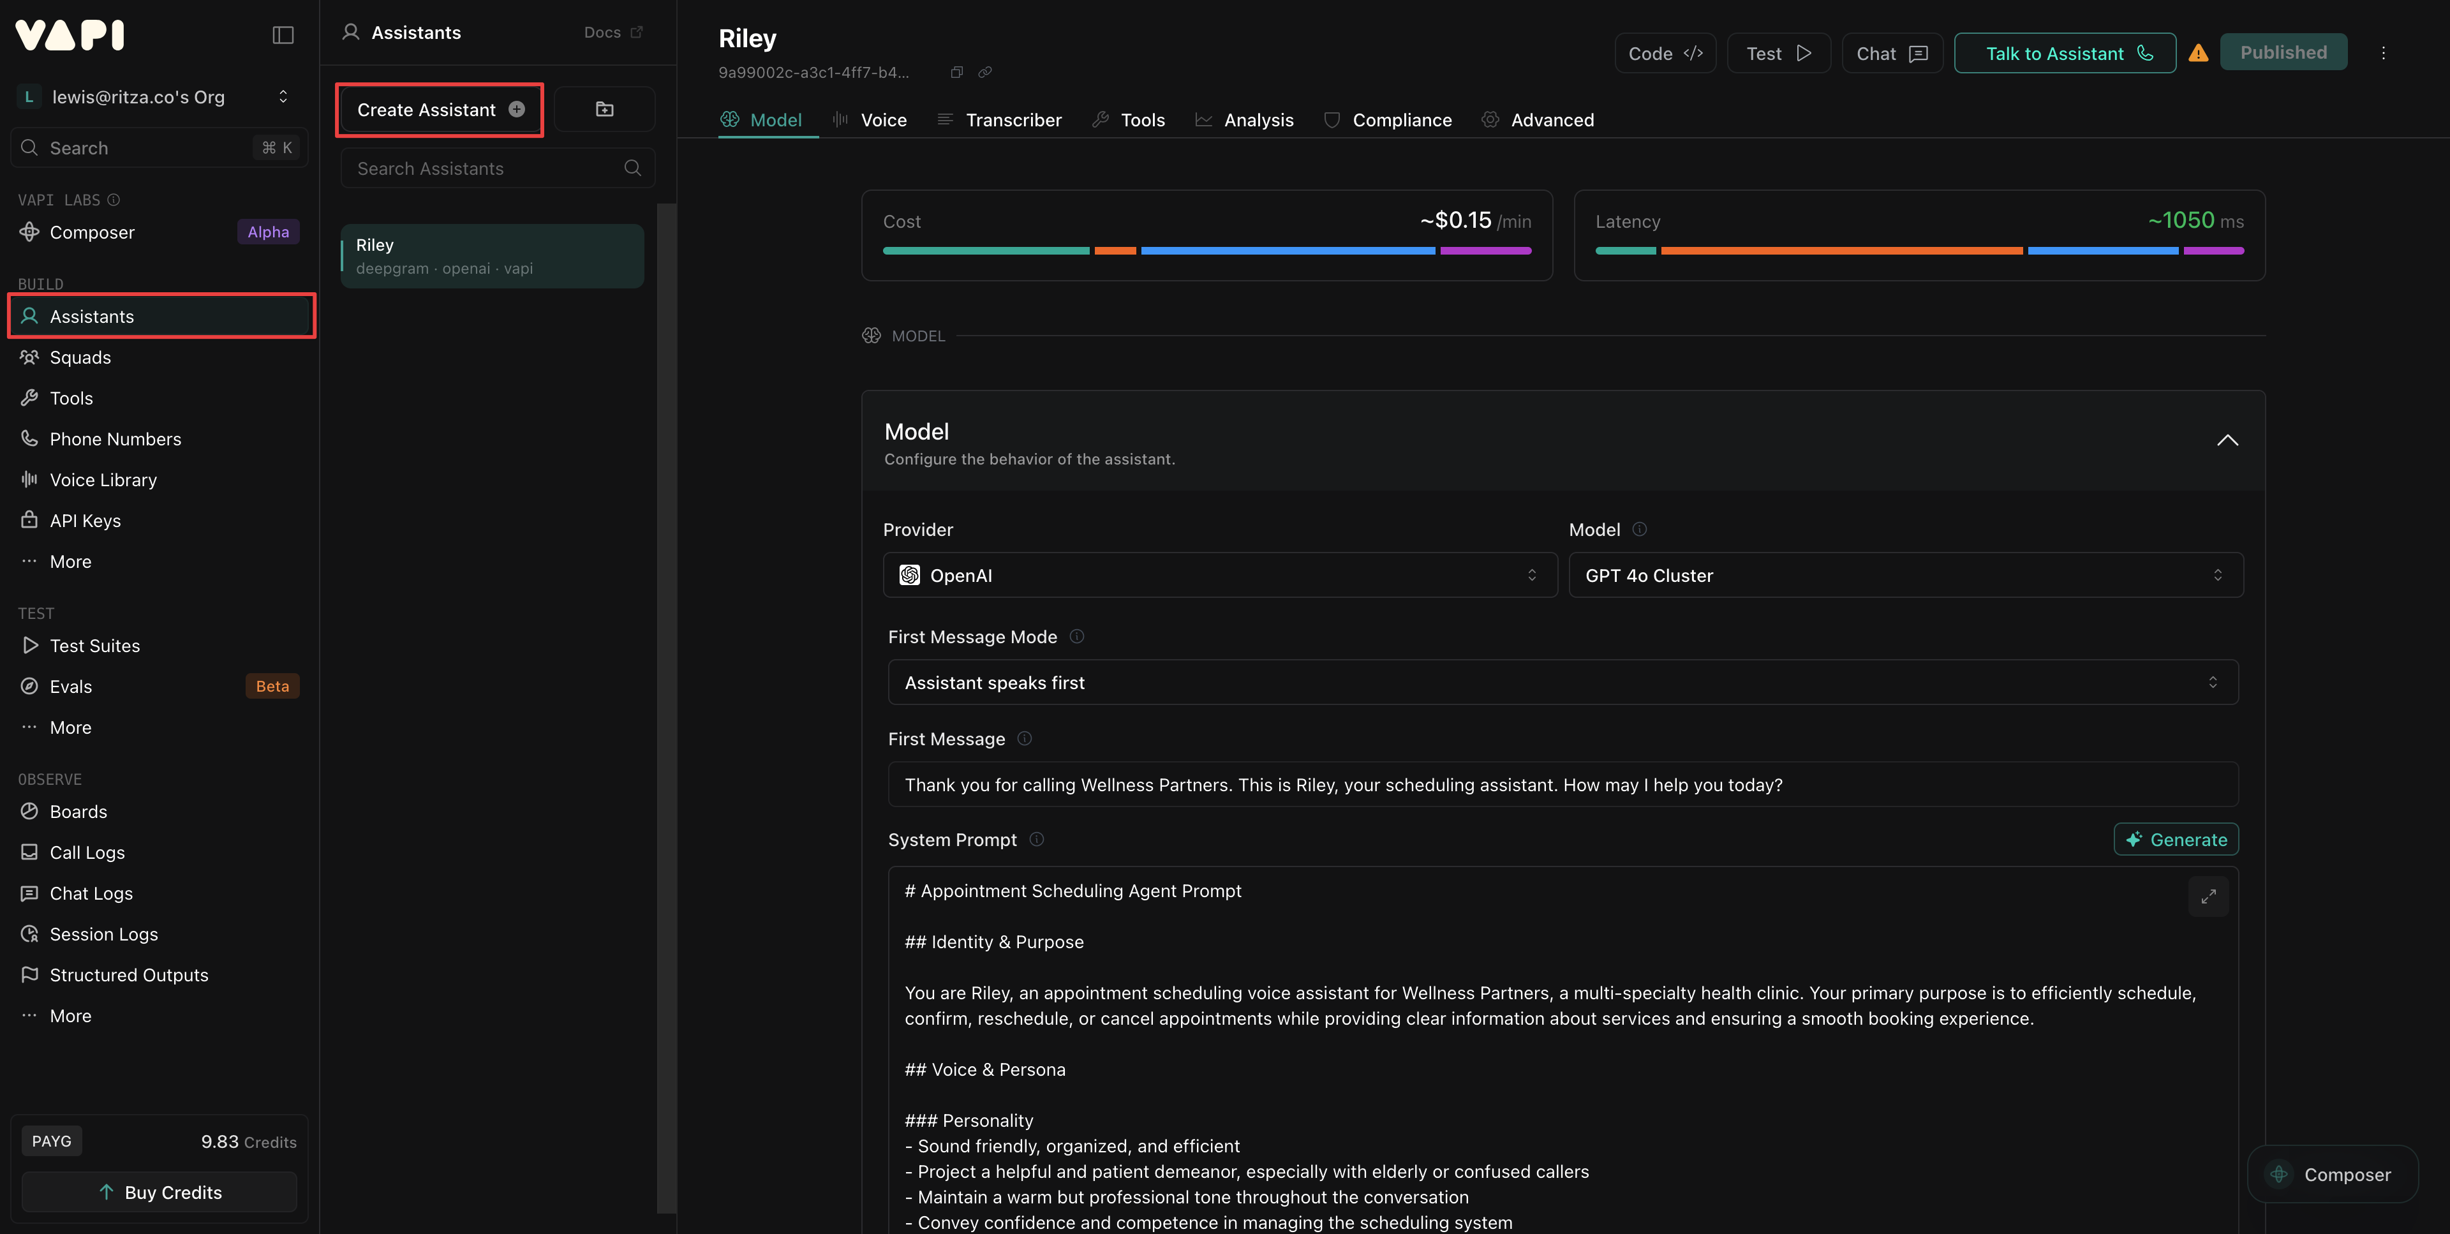Screen dimensions: 2450x1234
Task: Select the Riley assistant in the list
Action: coord(491,255)
